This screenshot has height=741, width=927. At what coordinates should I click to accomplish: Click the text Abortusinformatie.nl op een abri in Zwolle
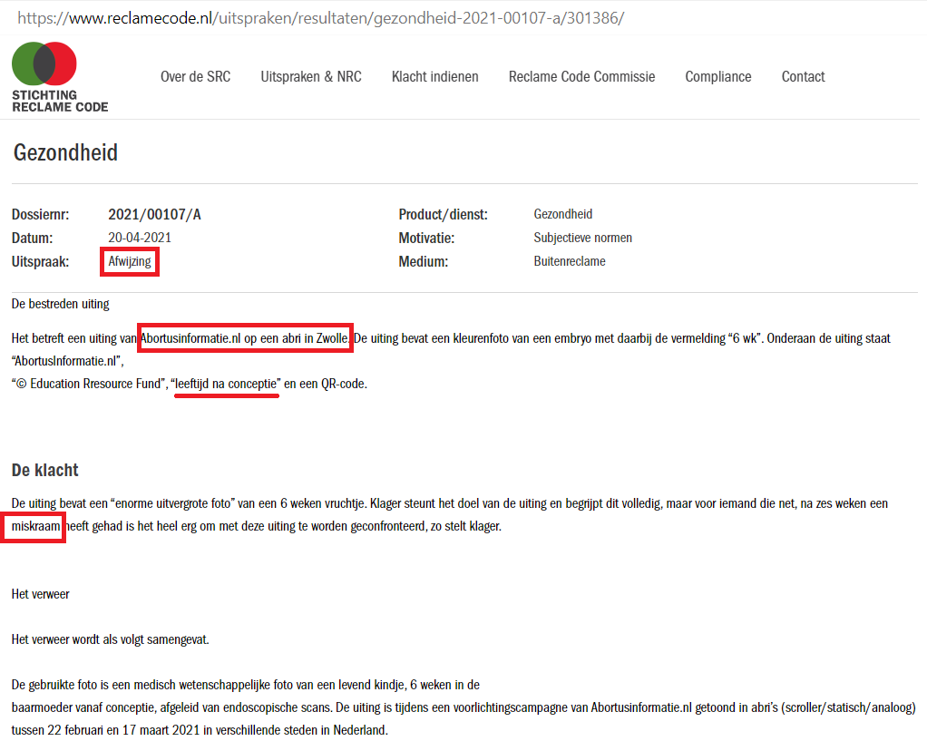pos(245,338)
